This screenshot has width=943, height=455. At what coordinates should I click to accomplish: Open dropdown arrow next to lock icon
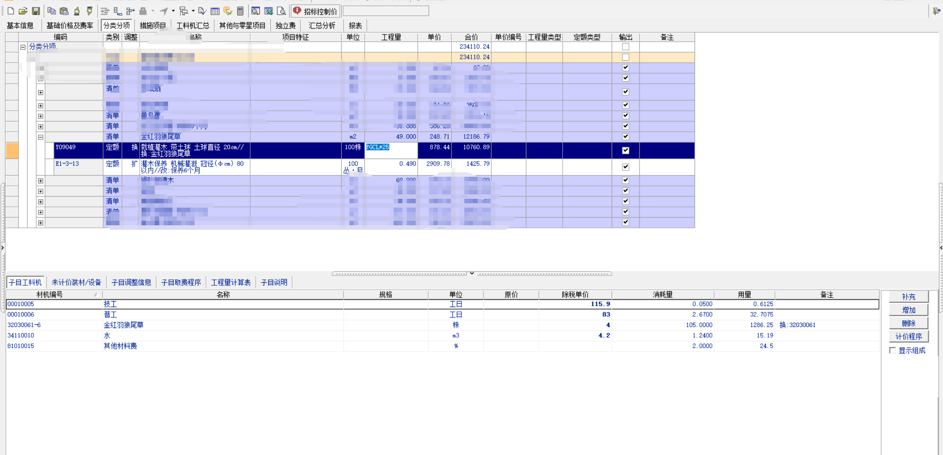153,11
